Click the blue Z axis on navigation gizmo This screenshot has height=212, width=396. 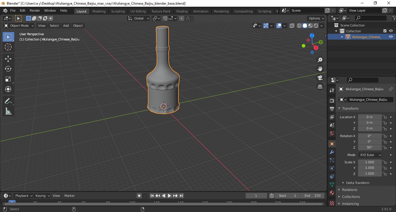coord(312,36)
